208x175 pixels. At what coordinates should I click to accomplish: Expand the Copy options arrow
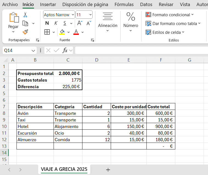tap(33, 23)
